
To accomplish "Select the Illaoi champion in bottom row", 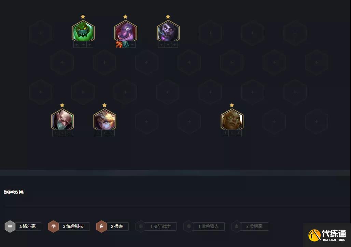I will 232,119.
